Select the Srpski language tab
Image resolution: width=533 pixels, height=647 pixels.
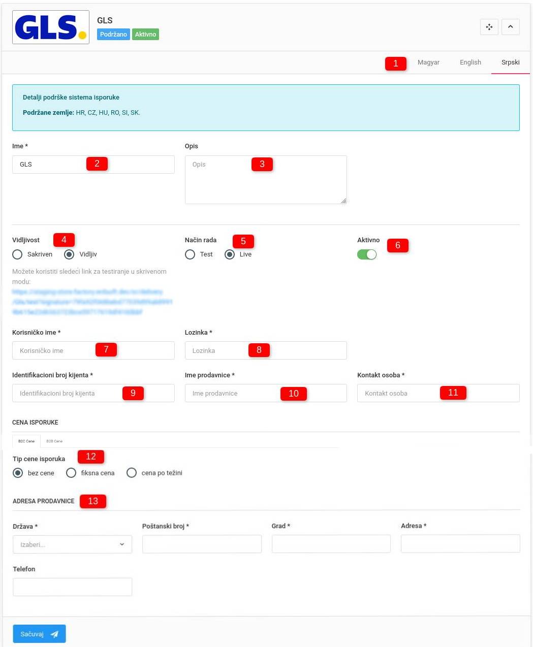(510, 62)
